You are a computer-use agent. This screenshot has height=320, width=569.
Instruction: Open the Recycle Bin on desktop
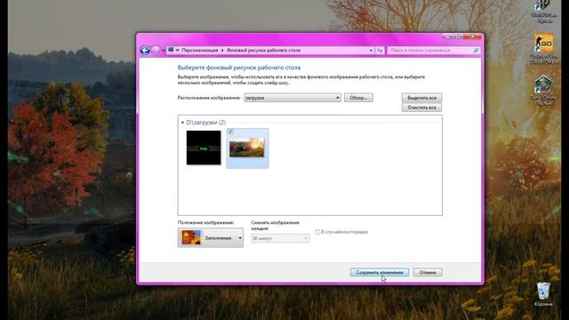(543, 294)
